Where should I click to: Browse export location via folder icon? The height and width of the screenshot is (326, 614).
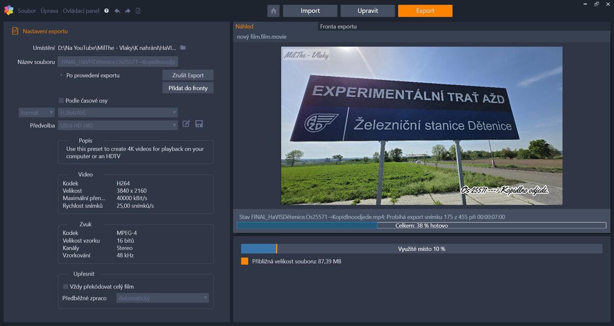183,48
